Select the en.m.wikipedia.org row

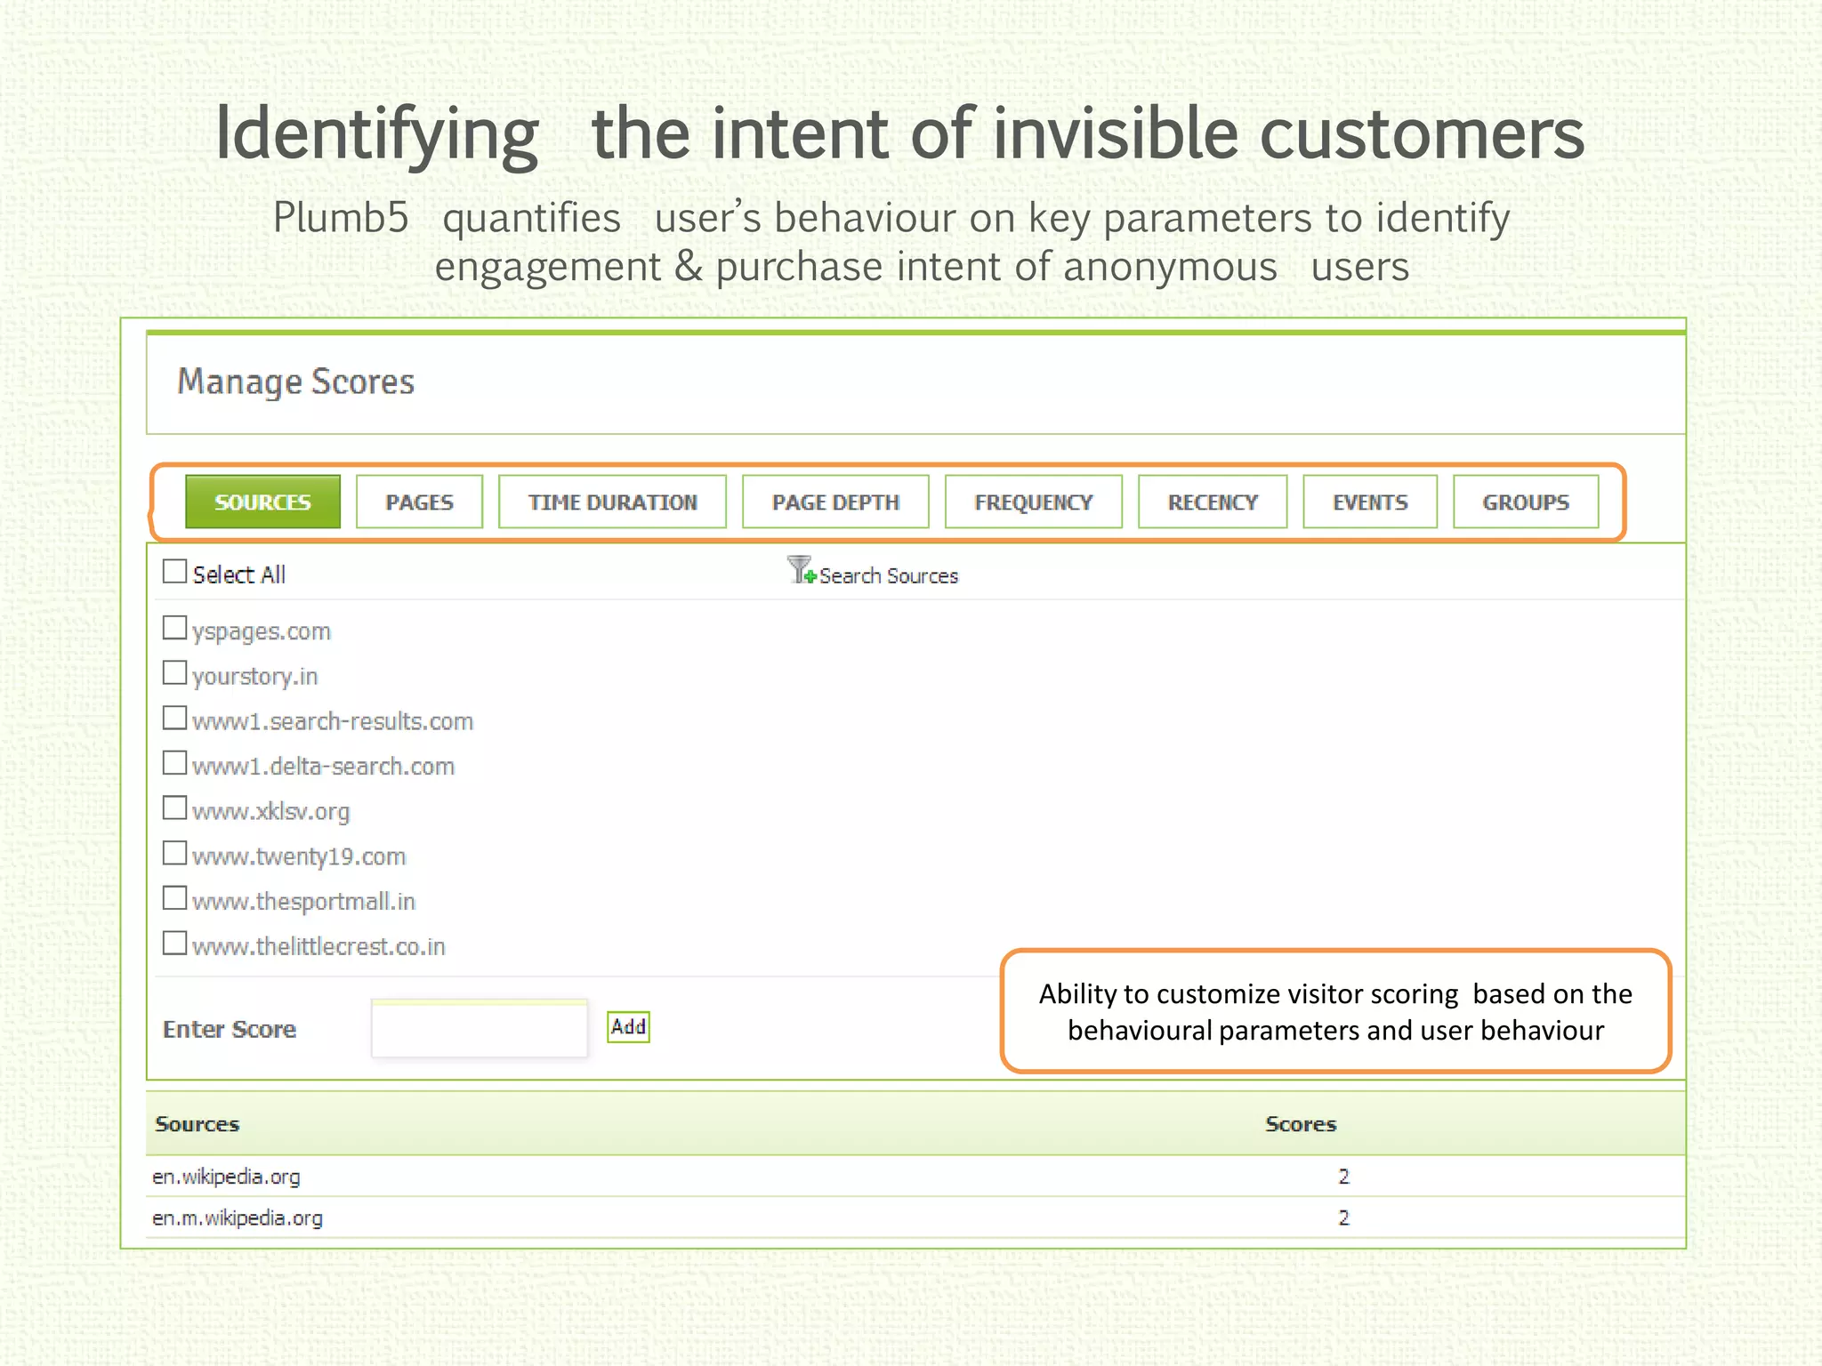916,1217
